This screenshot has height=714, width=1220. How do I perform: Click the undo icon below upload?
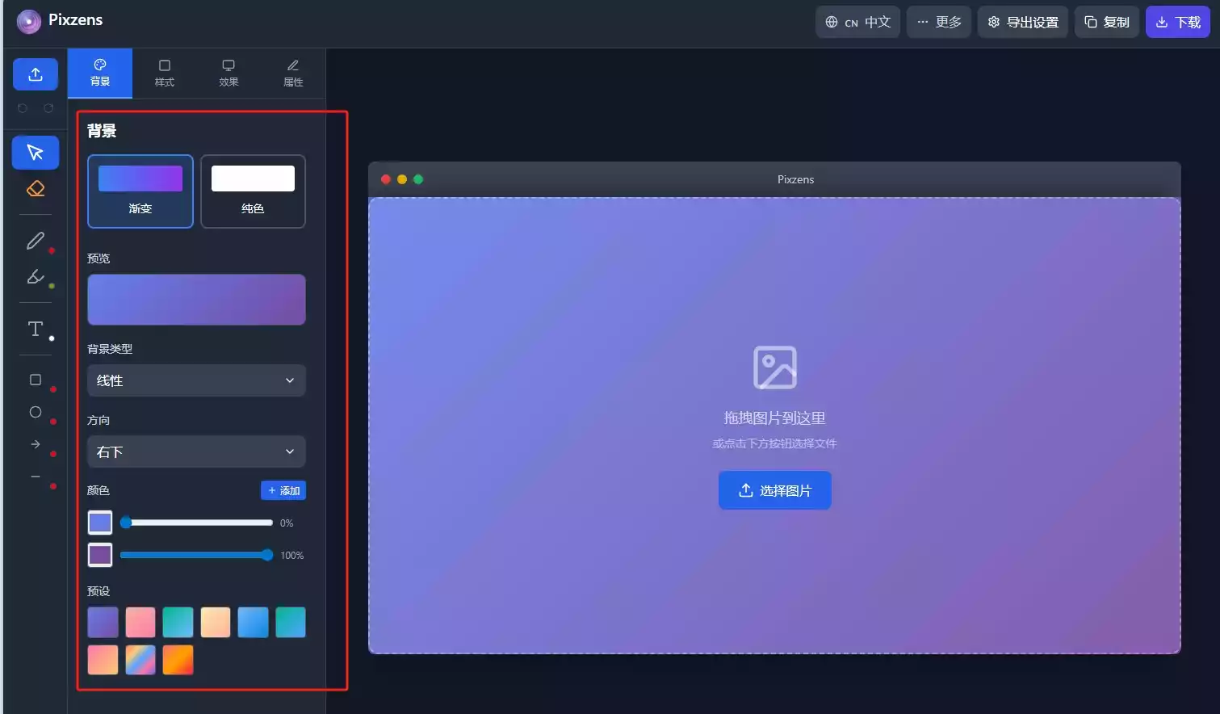[23, 108]
